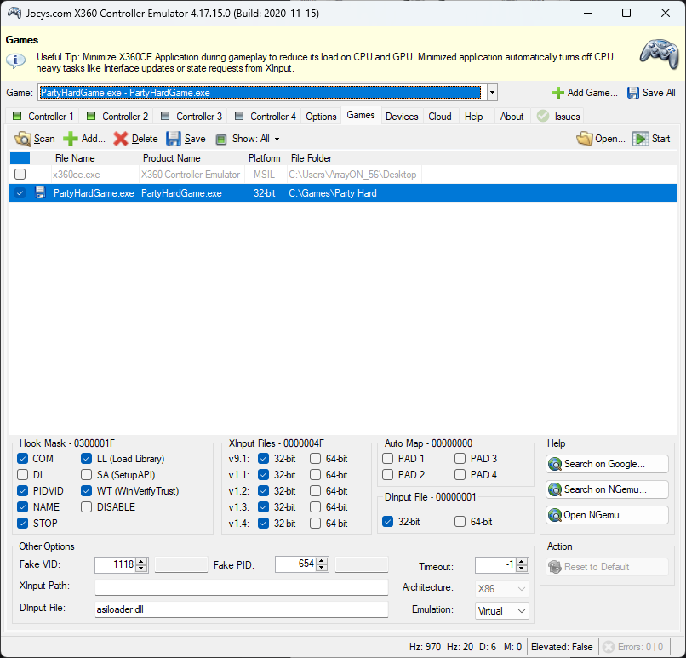Click the Start play icon

pos(641,139)
